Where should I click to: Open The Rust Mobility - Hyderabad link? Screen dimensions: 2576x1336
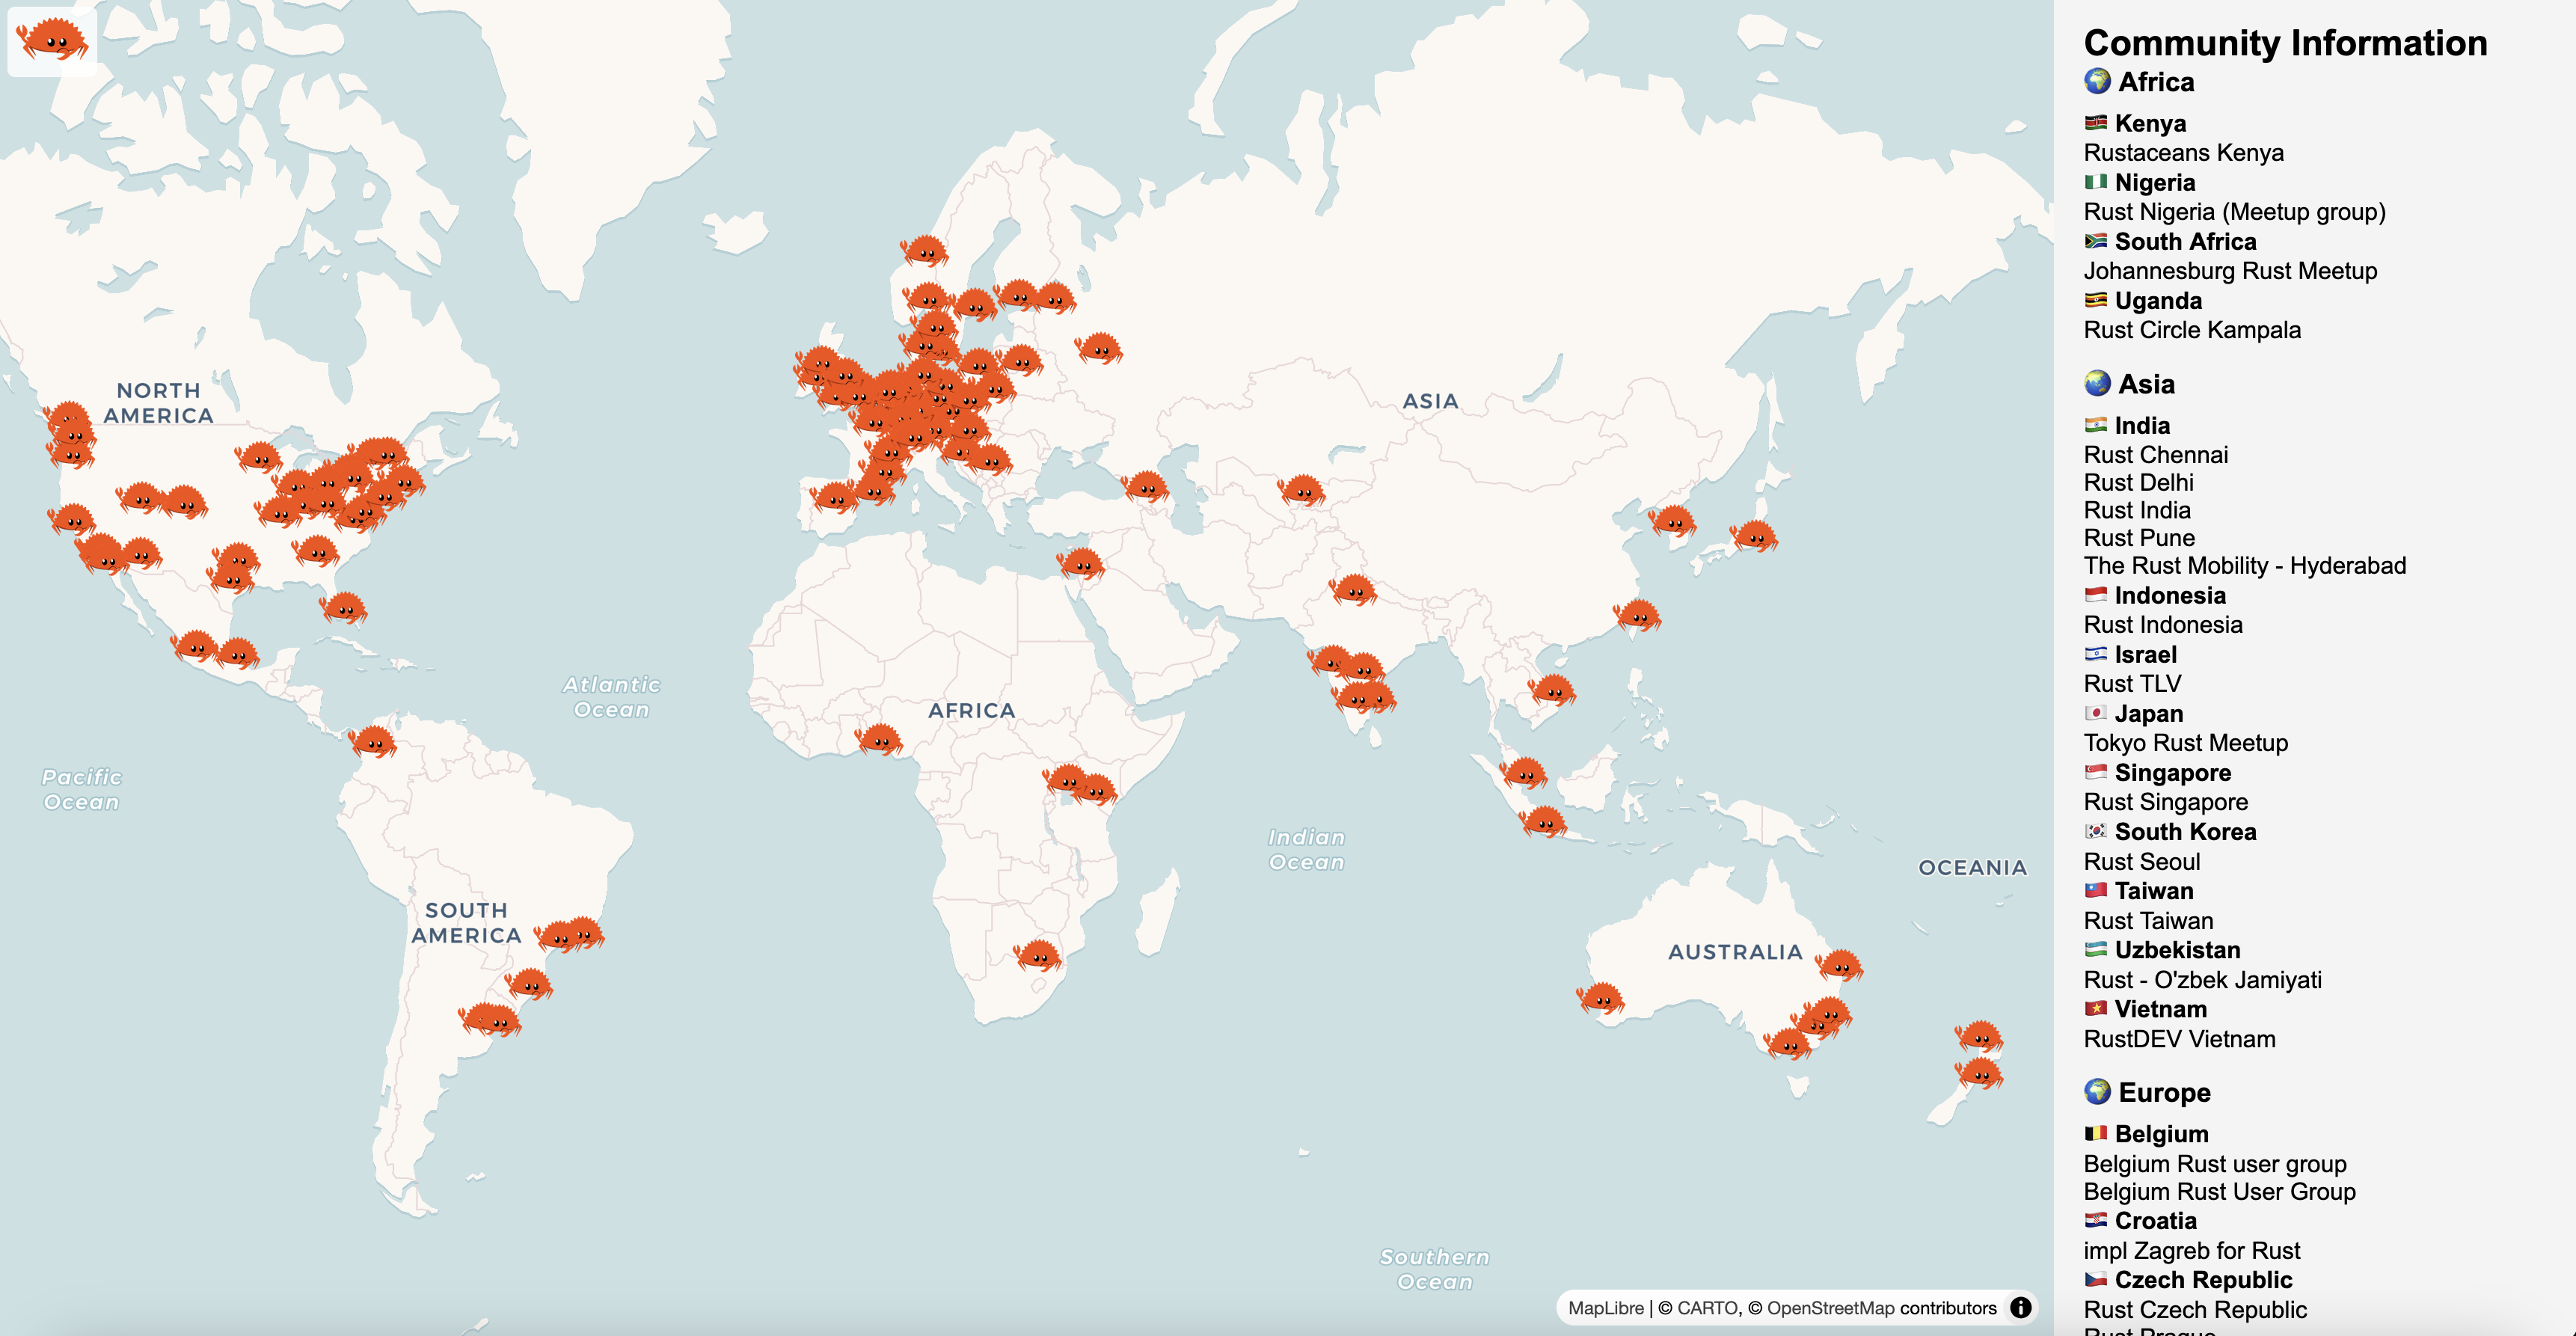(x=2244, y=566)
